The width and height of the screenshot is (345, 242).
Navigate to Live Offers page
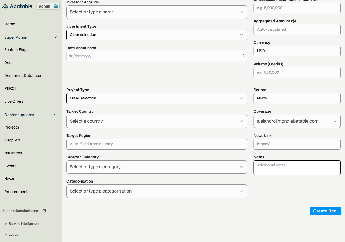click(14, 101)
